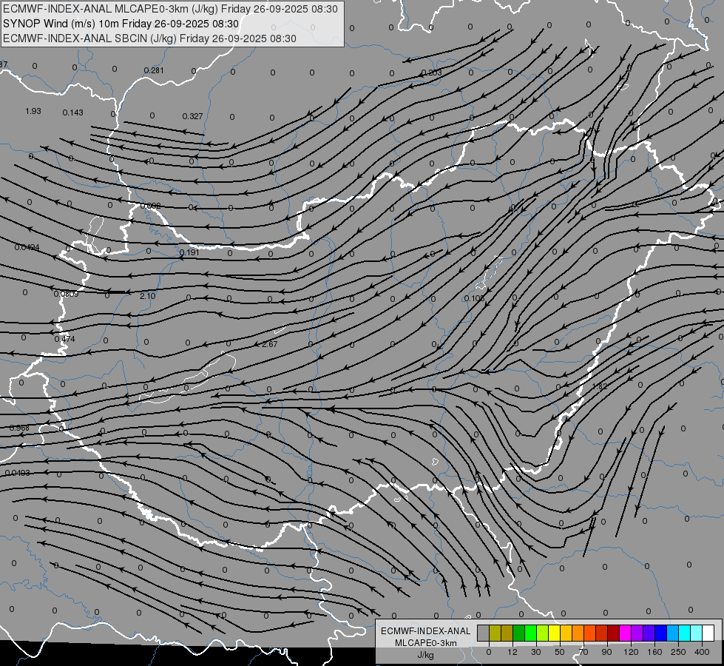
Task: Click the map value 0.203
Action: pos(432,73)
